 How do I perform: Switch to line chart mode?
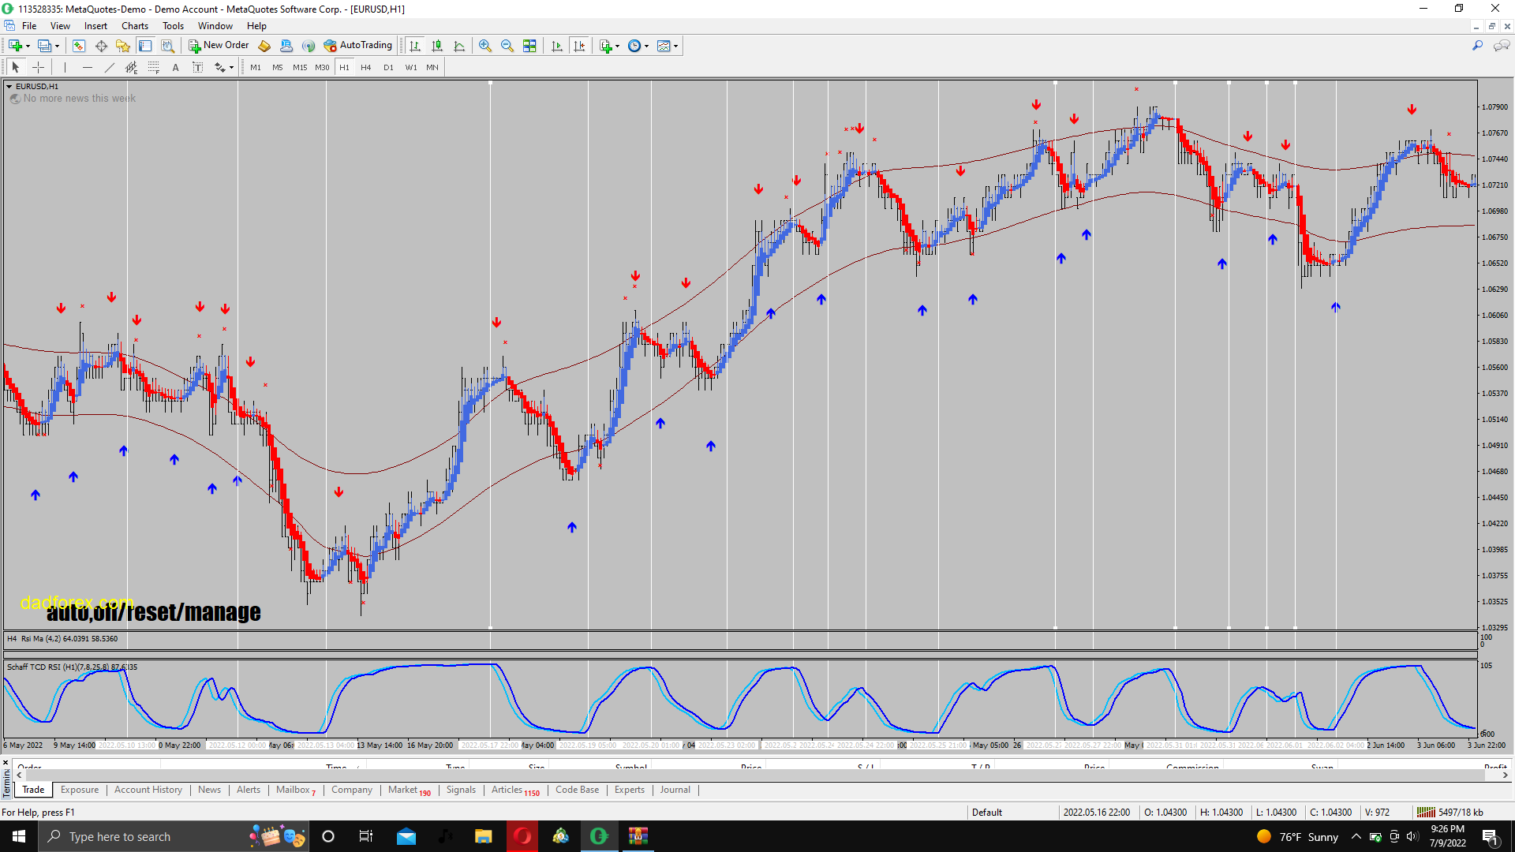(x=459, y=46)
